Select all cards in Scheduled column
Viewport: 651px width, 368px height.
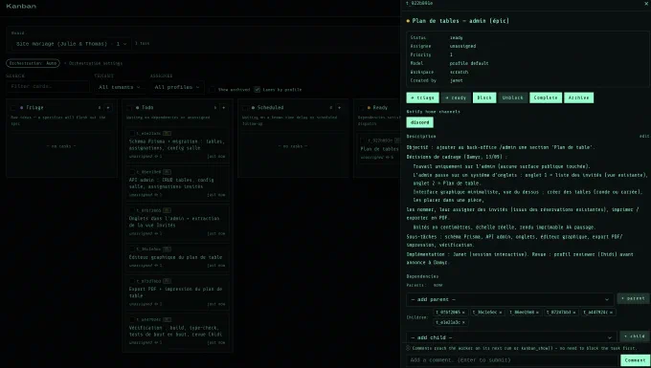pyautogui.click(x=245, y=108)
